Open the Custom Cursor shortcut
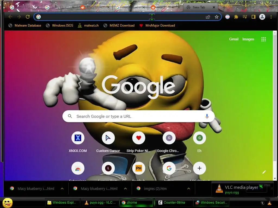Image resolution: width=278 pixels, height=208 pixels. pyautogui.click(x=108, y=141)
